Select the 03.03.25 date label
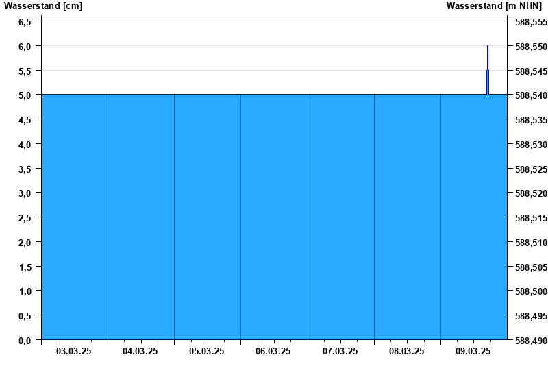This screenshot has height=377, width=548. [74, 351]
